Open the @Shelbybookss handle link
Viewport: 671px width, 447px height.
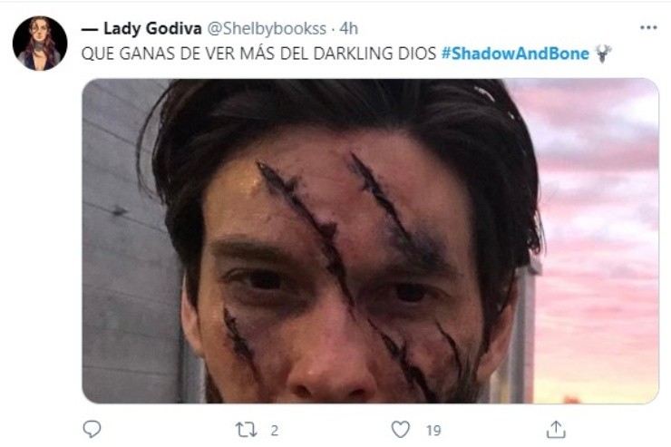[279, 28]
